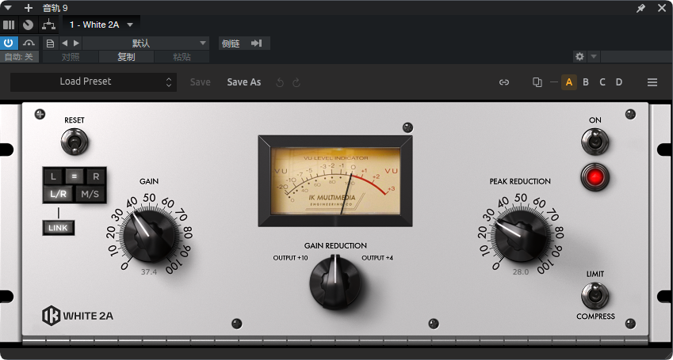Flip the RESET toggle switch
Viewport: 673px width, 360px height.
click(75, 142)
